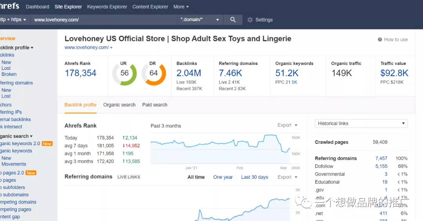
Task: Click the Ahrefs Rank line chart
Action: point(220,149)
